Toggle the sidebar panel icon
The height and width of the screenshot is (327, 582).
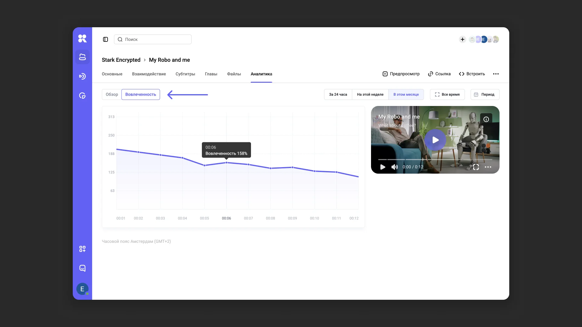point(105,39)
